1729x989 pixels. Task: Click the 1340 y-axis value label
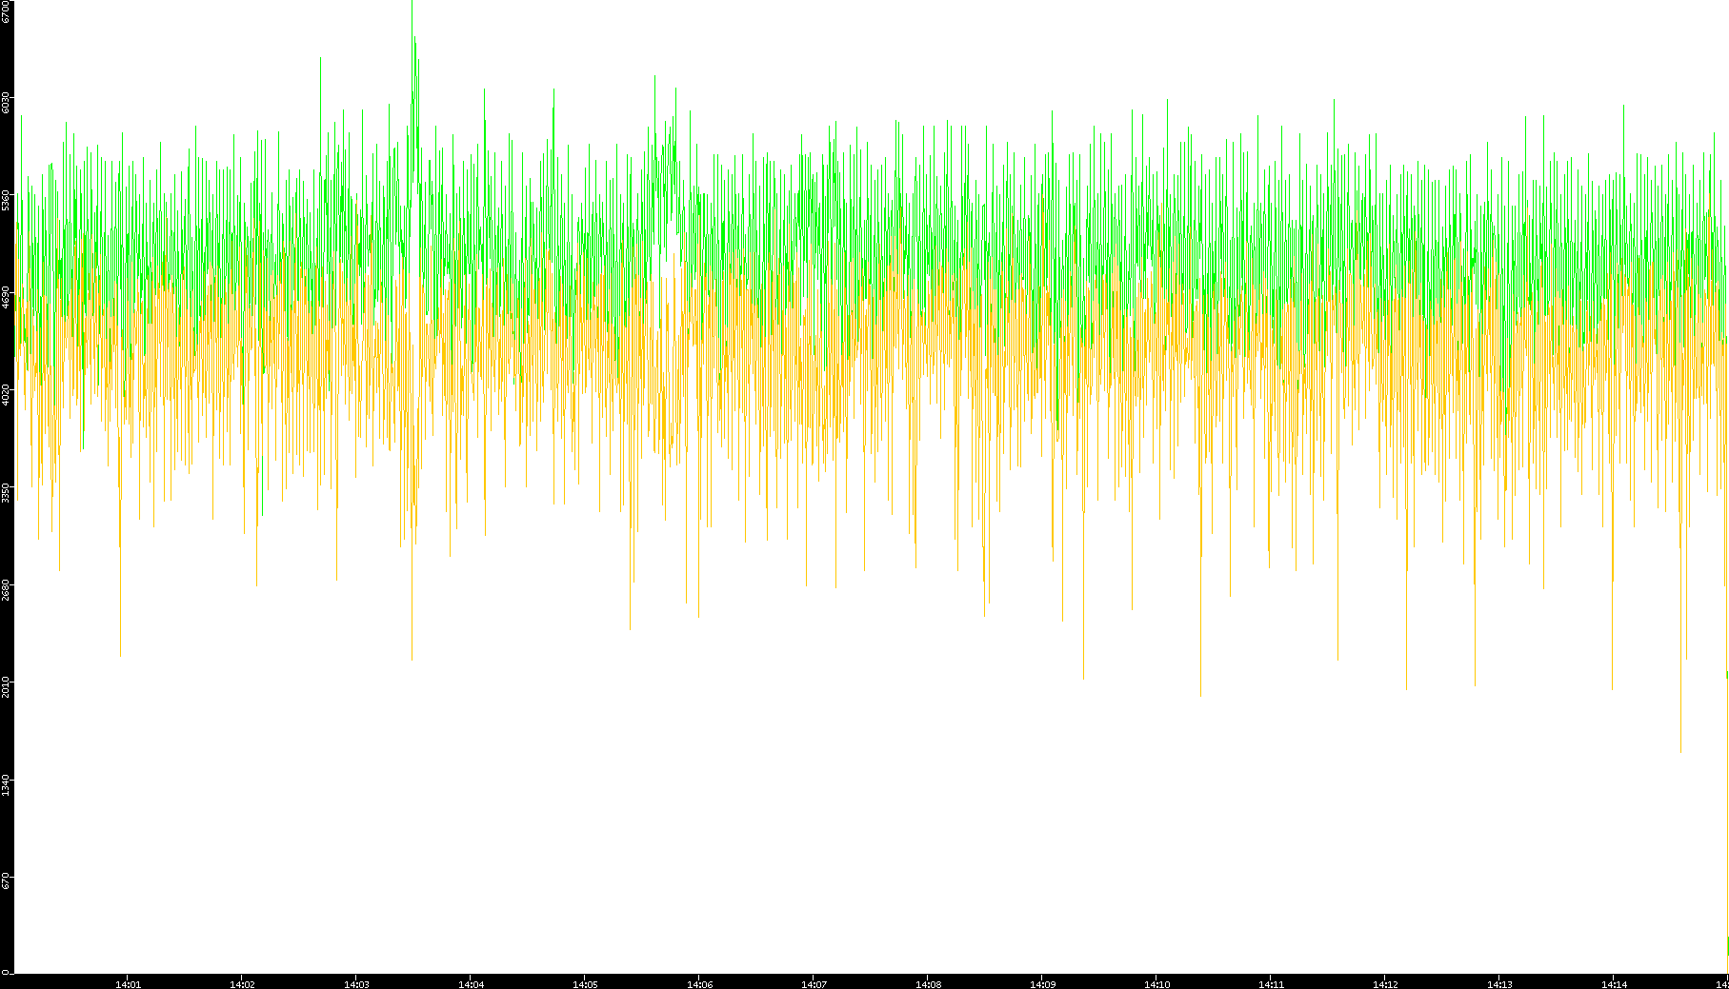tap(6, 782)
